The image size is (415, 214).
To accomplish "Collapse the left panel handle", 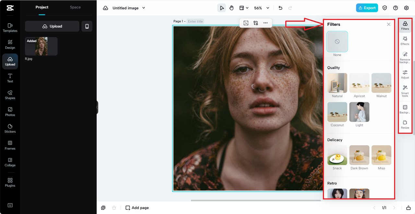I will pyautogui.click(x=97, y=107).
